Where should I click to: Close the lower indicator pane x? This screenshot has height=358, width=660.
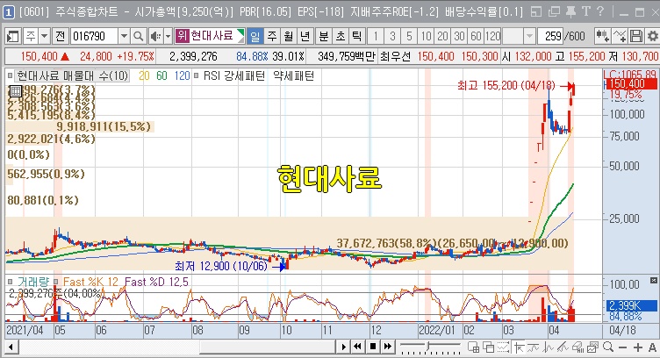pos(654,281)
